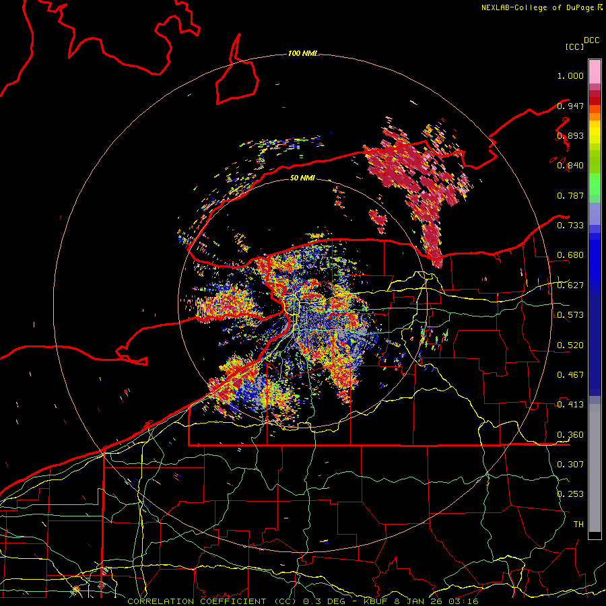
Task: Click the Correlation Coefficient KBUF product caption
Action: pyautogui.click(x=303, y=601)
